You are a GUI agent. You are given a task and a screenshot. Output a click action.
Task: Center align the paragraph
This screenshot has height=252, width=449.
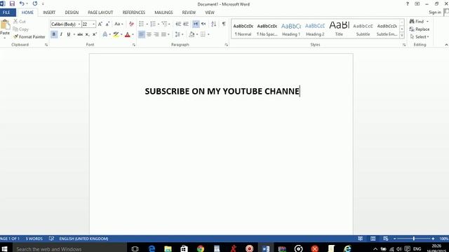pos(149,34)
